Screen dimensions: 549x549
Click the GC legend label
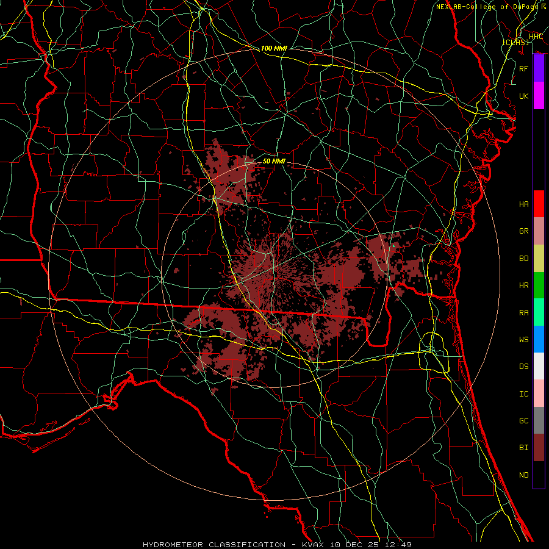(524, 421)
